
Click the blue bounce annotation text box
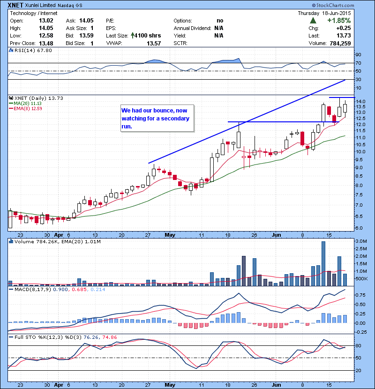pyautogui.click(x=157, y=118)
